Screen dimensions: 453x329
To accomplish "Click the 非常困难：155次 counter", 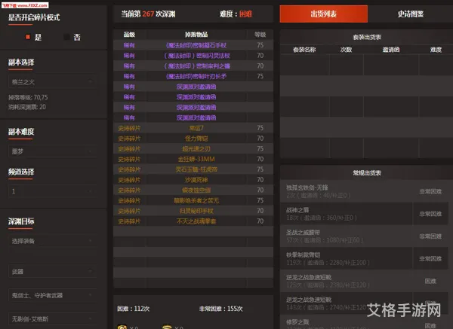I will click(x=221, y=309).
